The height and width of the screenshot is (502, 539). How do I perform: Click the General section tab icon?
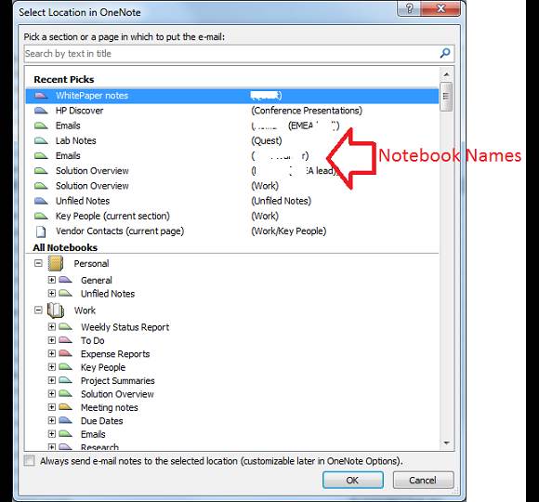[65, 280]
